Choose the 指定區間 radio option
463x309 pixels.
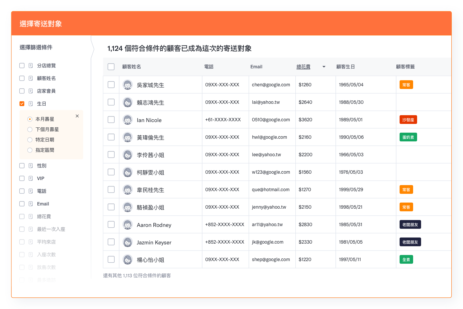(30, 150)
